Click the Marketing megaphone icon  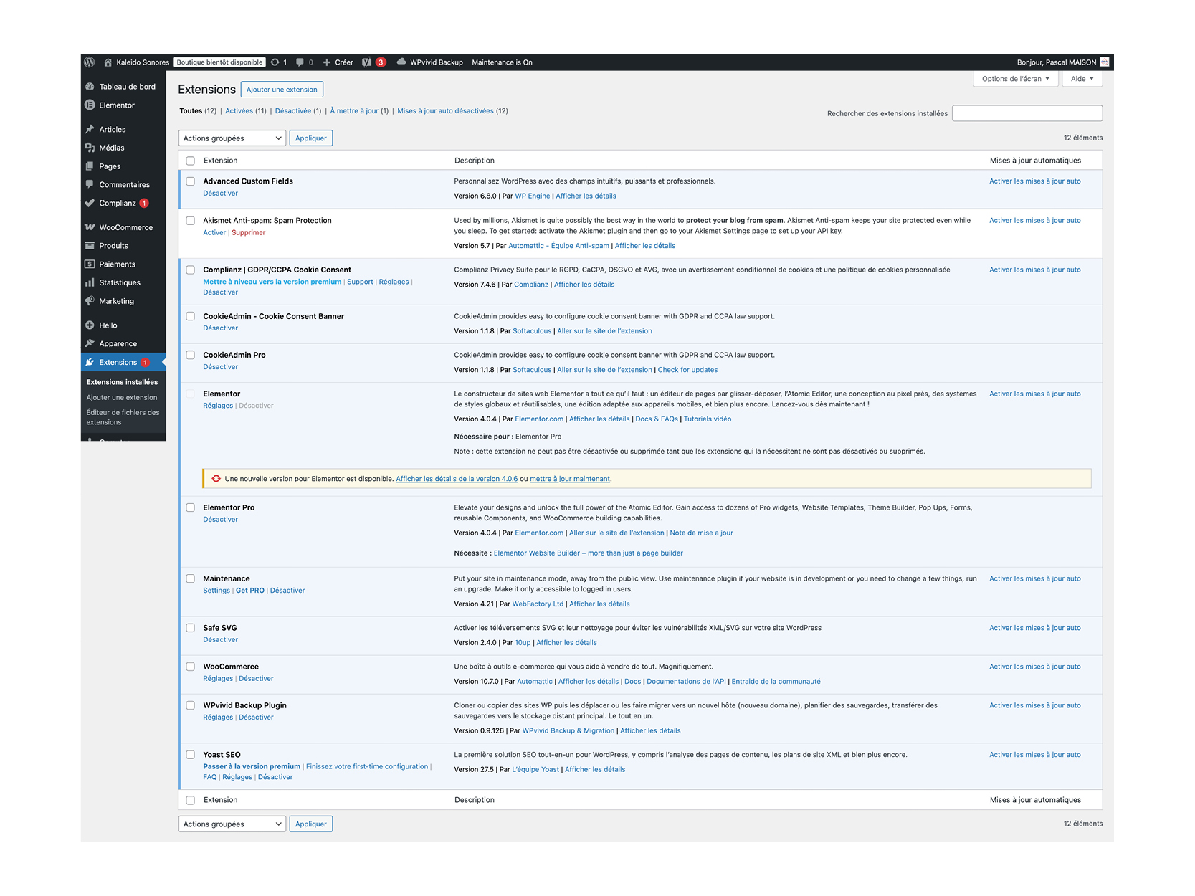pos(90,301)
